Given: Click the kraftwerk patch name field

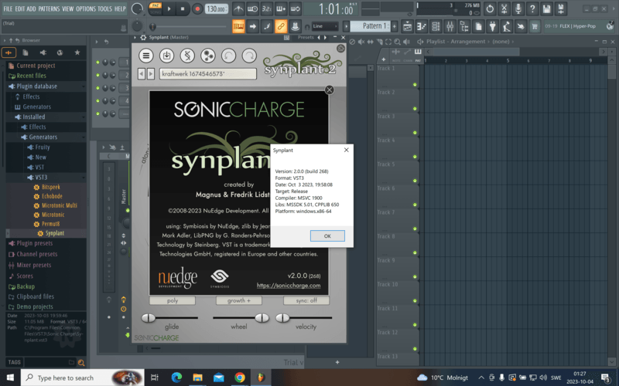Looking at the screenshot, I should pos(207,73).
